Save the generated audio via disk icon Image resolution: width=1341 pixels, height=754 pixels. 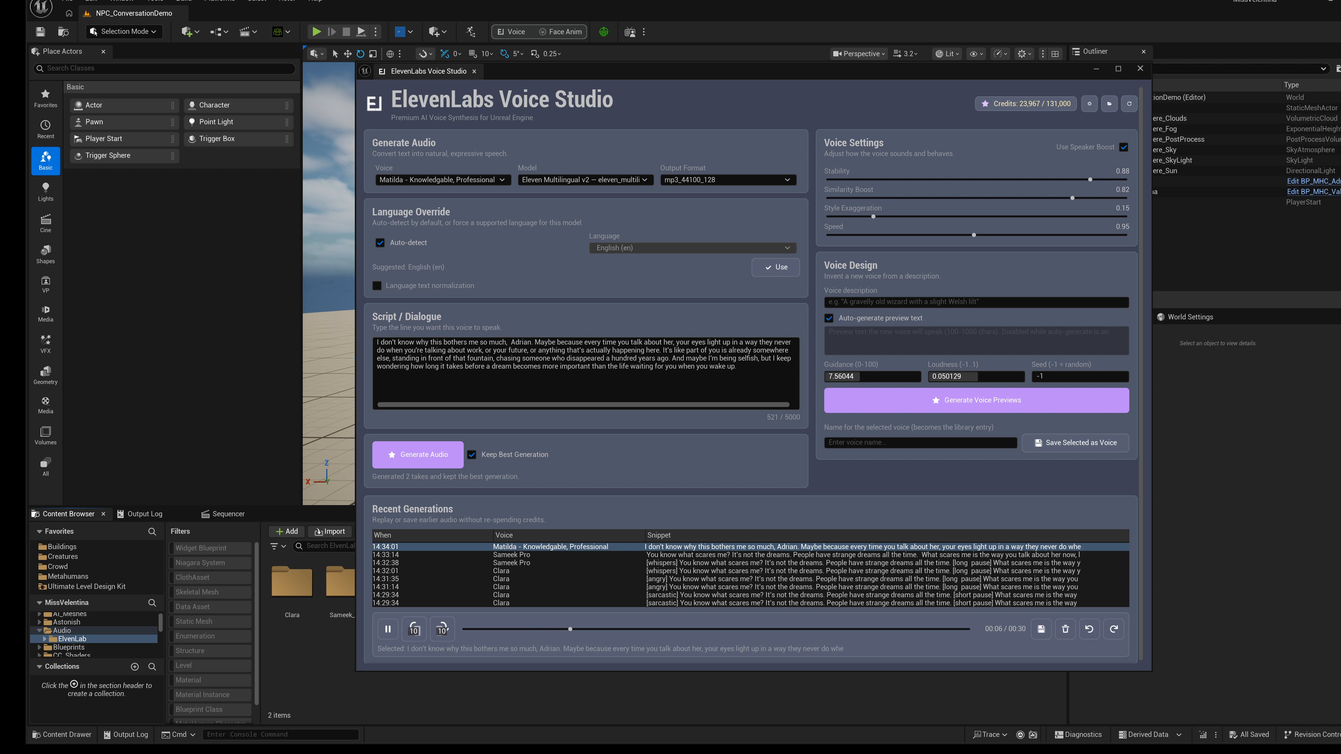pyautogui.click(x=1041, y=629)
